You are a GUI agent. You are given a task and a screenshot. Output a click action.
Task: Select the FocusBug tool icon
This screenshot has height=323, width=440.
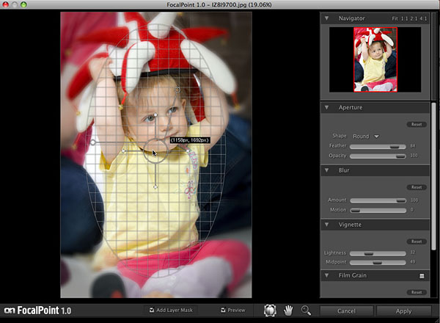click(271, 311)
